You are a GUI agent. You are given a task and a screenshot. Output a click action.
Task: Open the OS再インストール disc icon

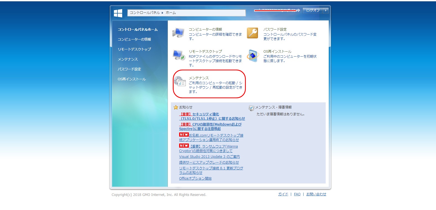tap(253, 55)
